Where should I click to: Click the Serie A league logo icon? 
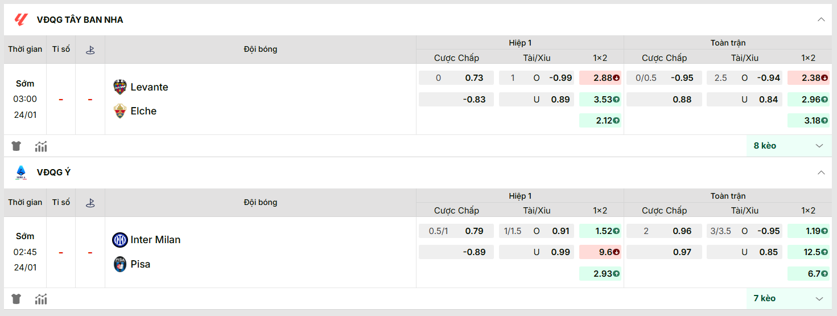[21, 173]
